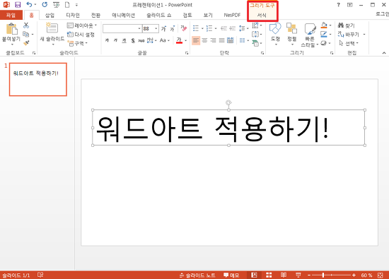
Task: Switch to the Animations (애니메이션) tab
Action: click(123, 15)
